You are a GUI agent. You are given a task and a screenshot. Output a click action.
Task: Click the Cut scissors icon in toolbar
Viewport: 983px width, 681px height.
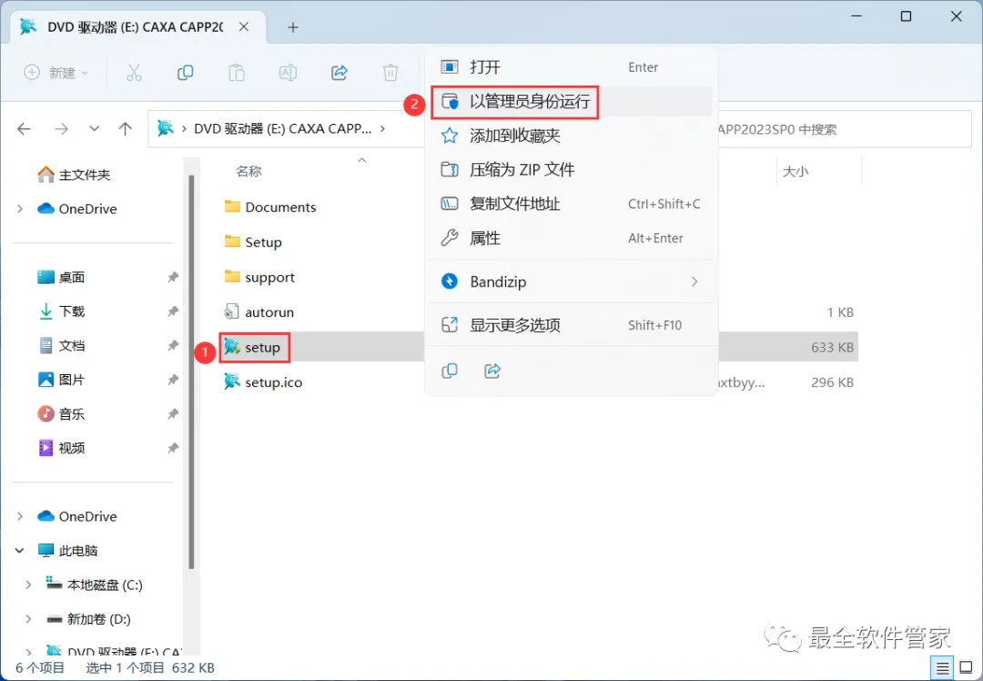(x=134, y=73)
